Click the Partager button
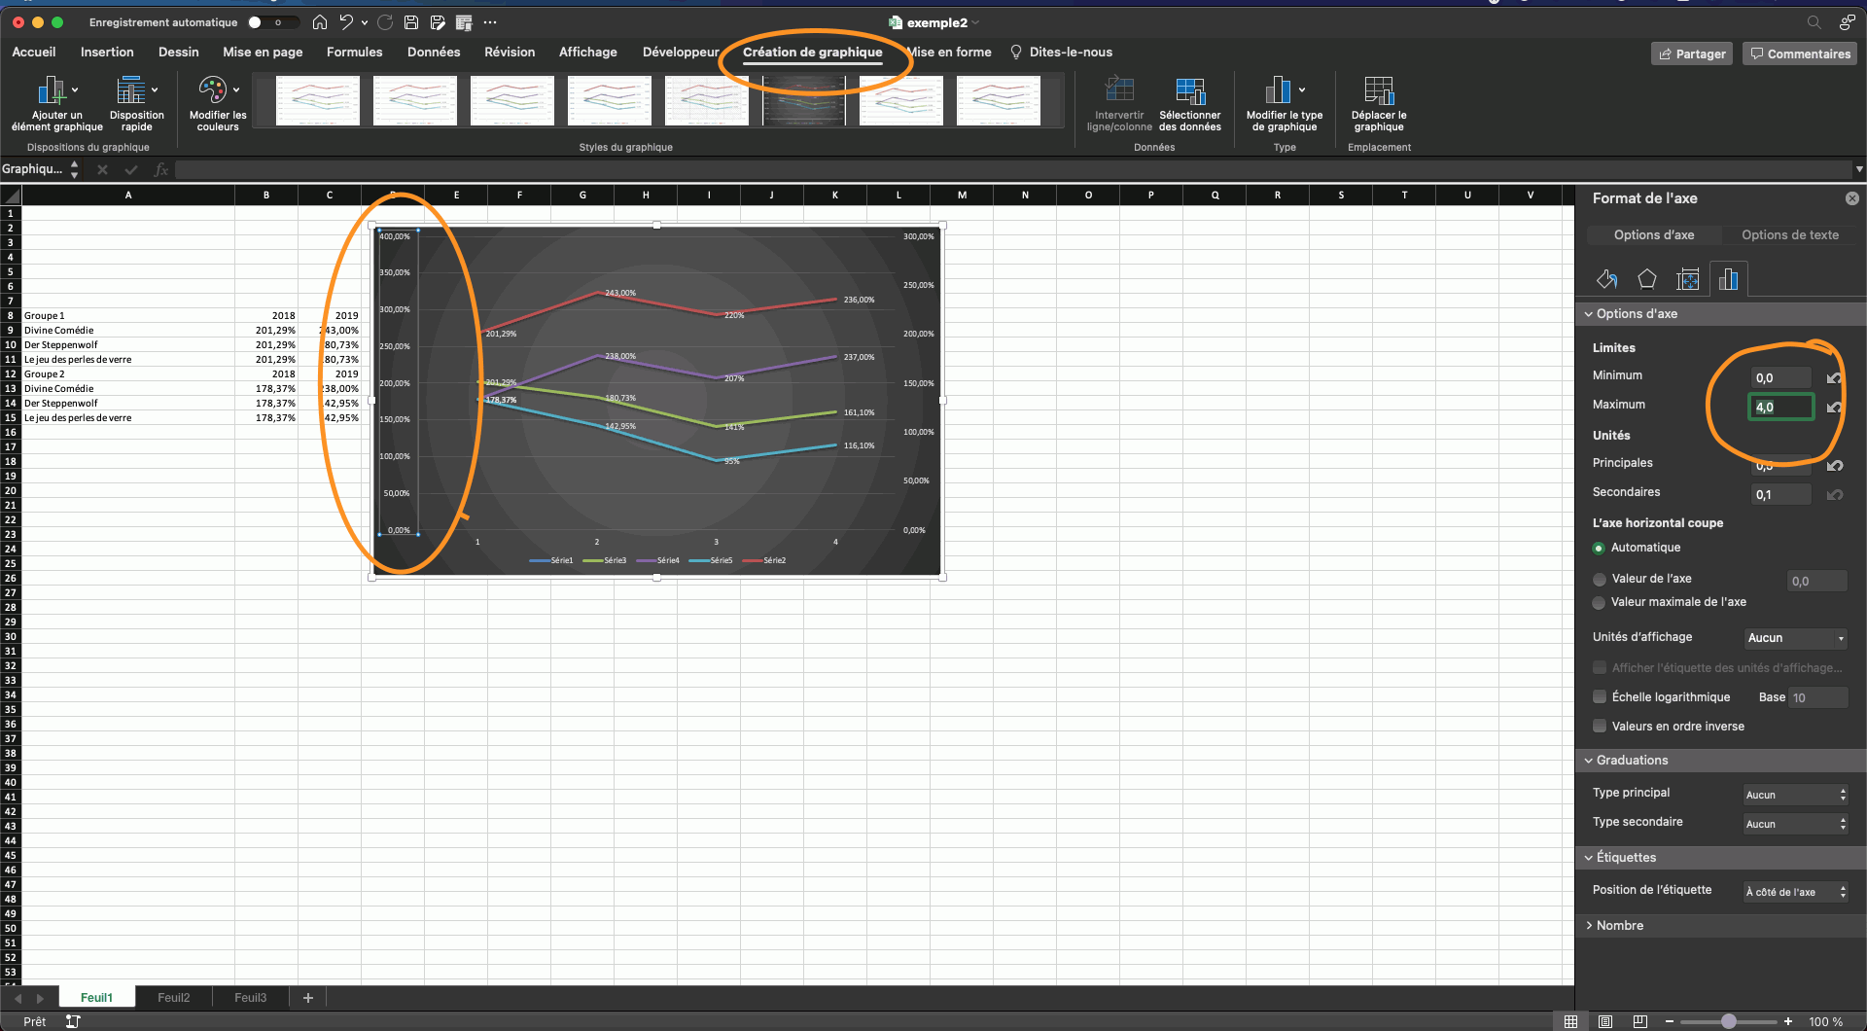The height and width of the screenshot is (1031, 1867). point(1692,54)
